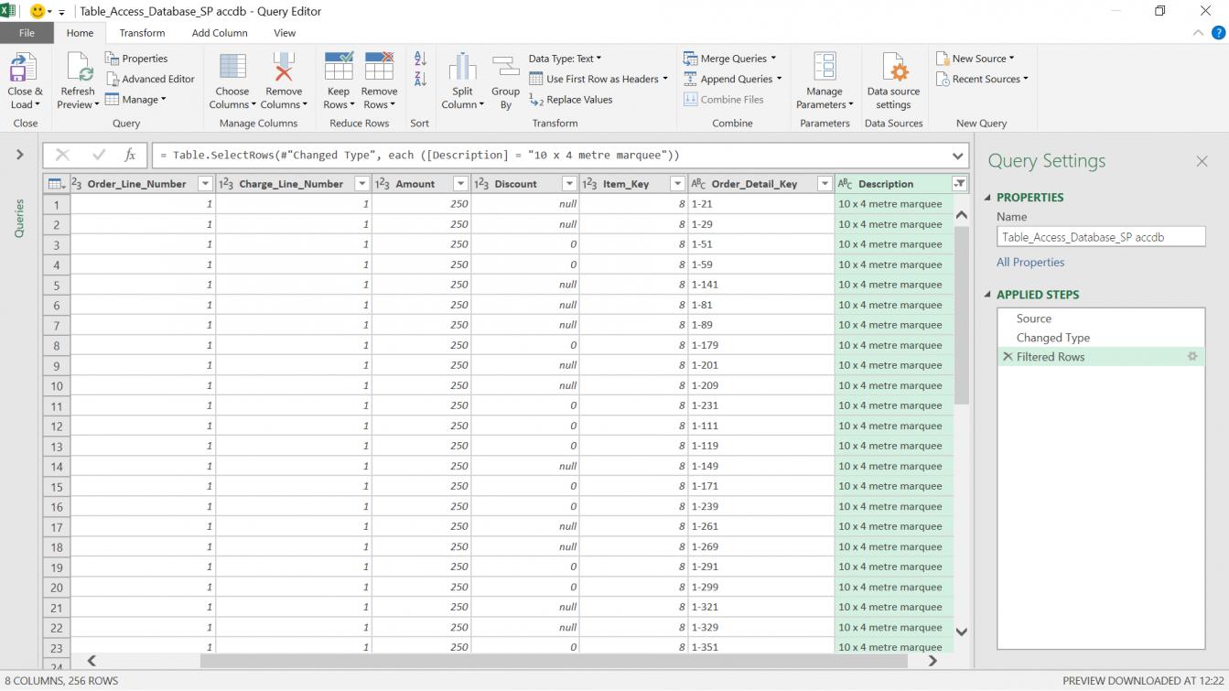Switch to the Add Column tab
The width and height of the screenshot is (1229, 691).
coord(220,33)
